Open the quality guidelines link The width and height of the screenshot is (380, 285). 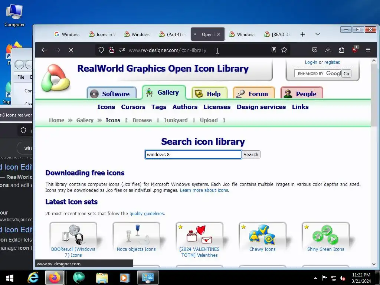coord(147,213)
